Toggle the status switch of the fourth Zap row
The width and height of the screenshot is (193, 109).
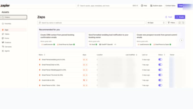point(160,75)
